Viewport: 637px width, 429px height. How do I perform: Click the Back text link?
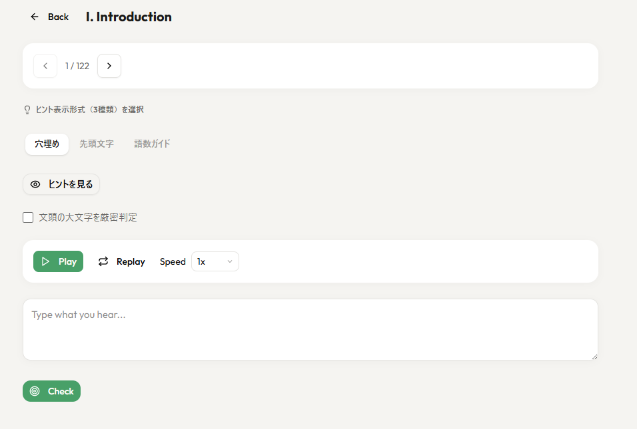[58, 17]
